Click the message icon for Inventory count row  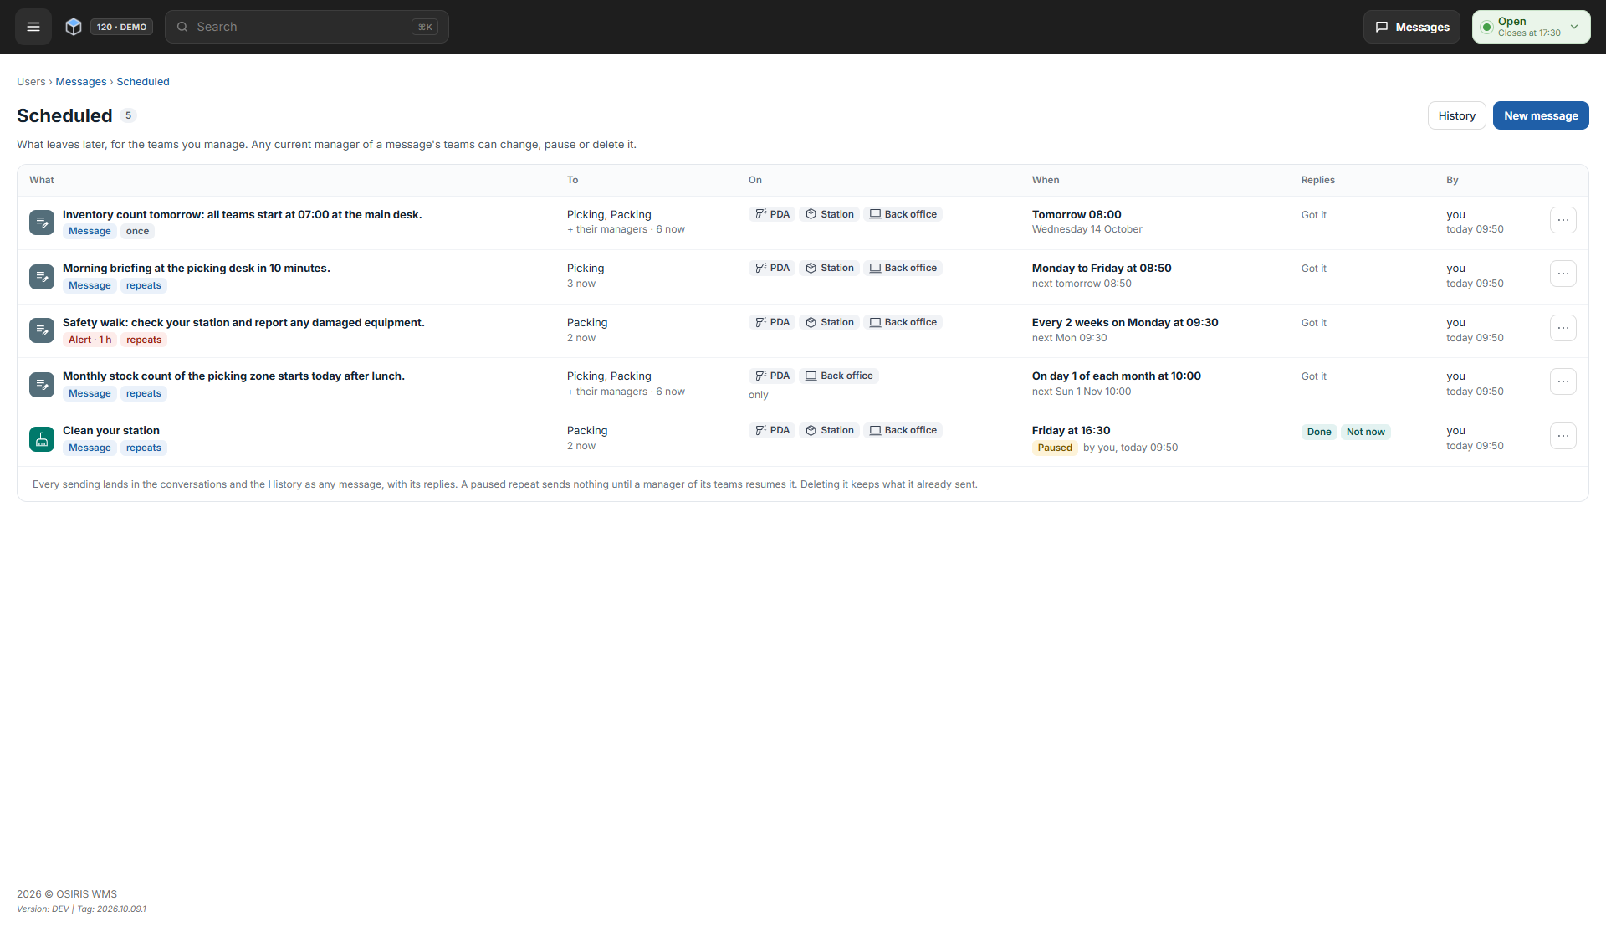point(42,223)
